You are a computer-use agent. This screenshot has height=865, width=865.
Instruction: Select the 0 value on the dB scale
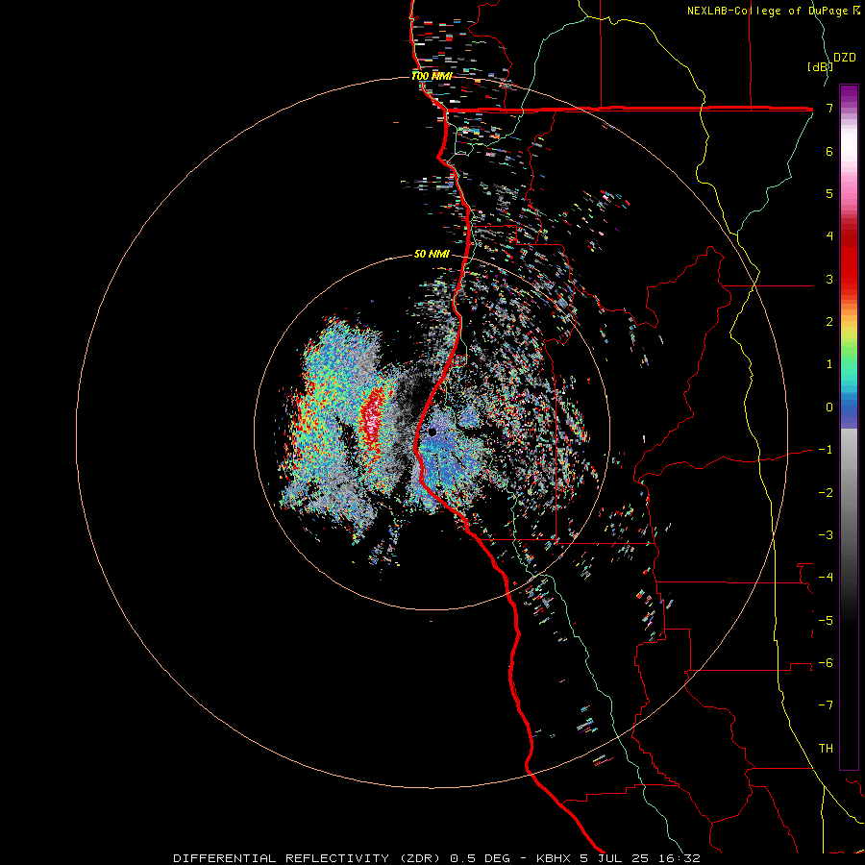(829, 408)
